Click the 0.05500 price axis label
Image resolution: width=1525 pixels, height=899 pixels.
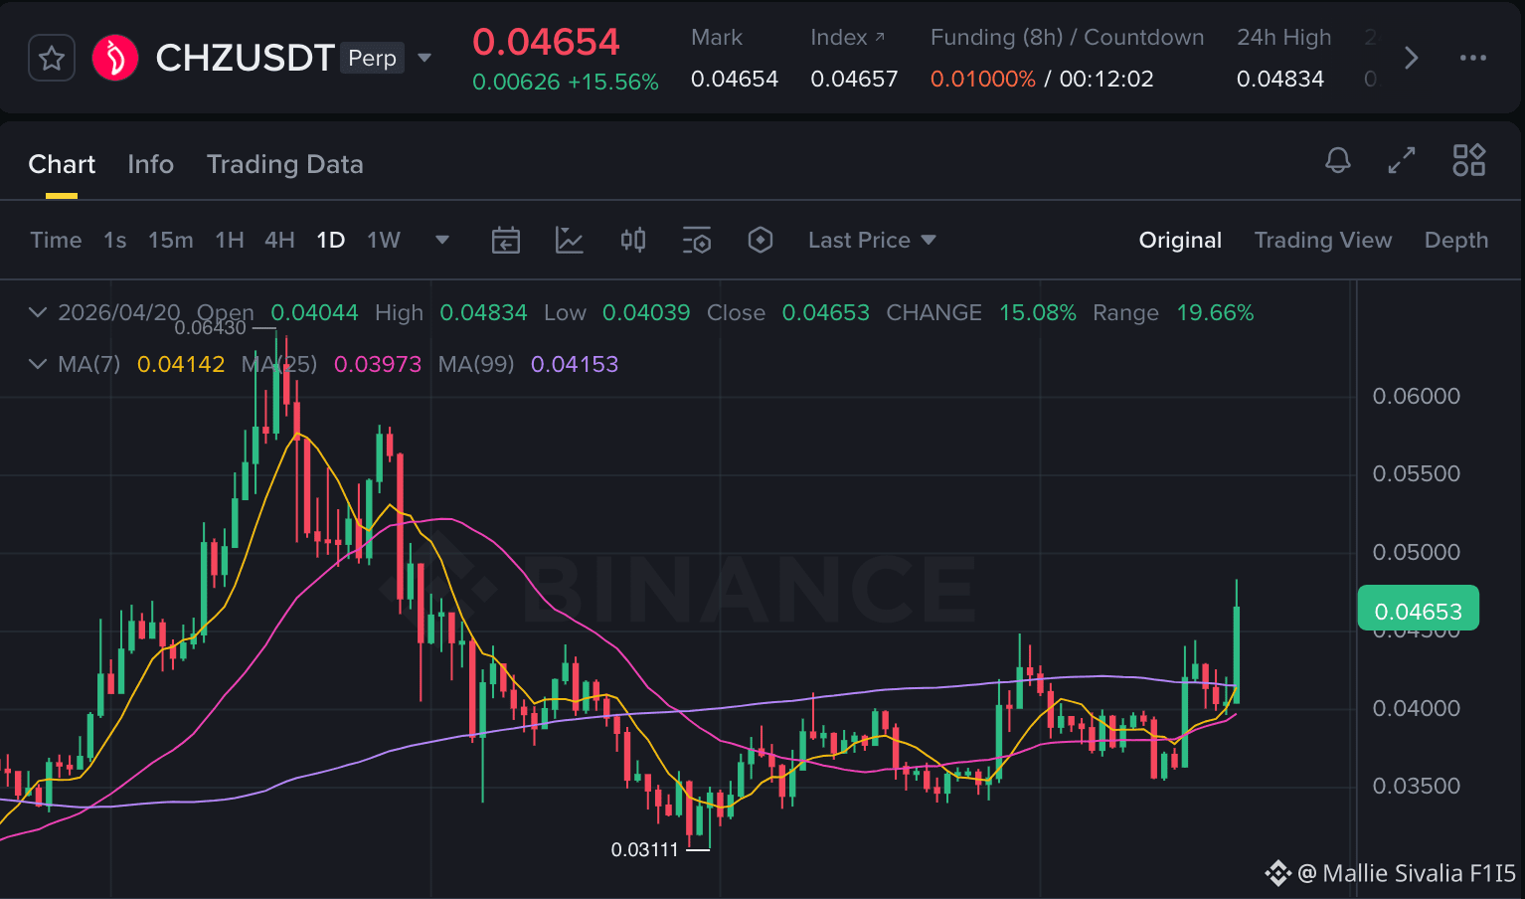pyautogui.click(x=1417, y=473)
